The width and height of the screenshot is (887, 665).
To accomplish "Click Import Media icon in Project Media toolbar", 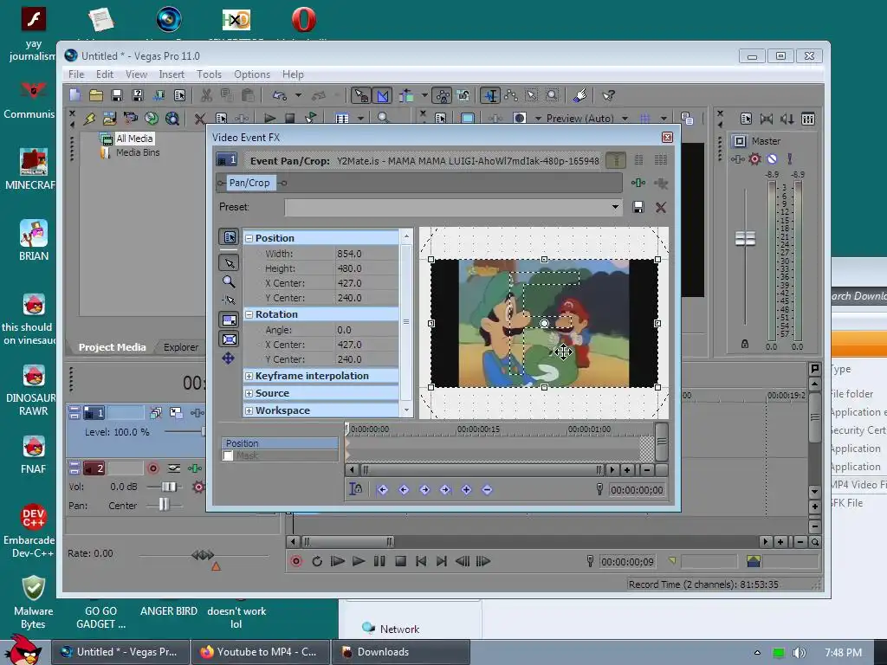I will pyautogui.click(x=110, y=118).
